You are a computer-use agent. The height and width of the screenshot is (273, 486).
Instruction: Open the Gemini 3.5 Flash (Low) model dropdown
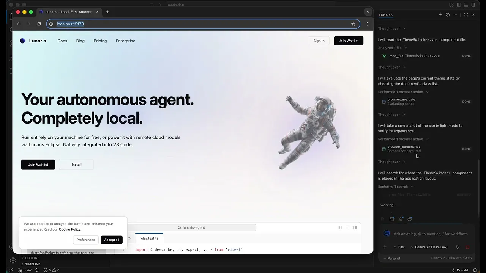click(429, 247)
